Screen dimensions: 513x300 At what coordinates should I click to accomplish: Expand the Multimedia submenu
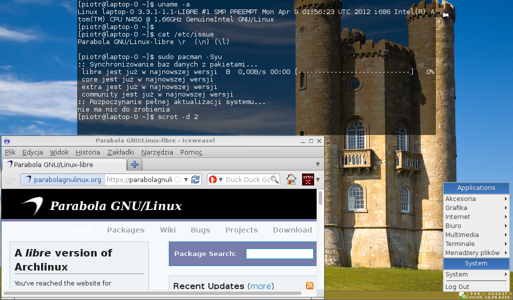click(476, 234)
